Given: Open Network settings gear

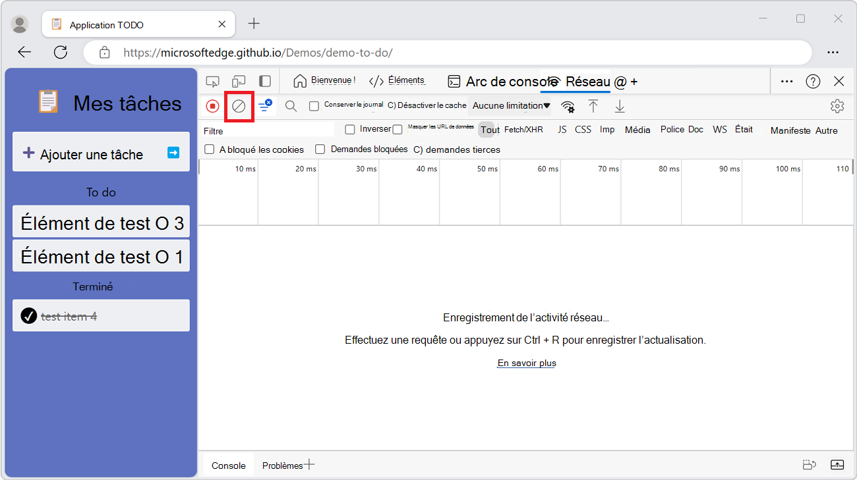Looking at the screenshot, I should click(x=837, y=106).
